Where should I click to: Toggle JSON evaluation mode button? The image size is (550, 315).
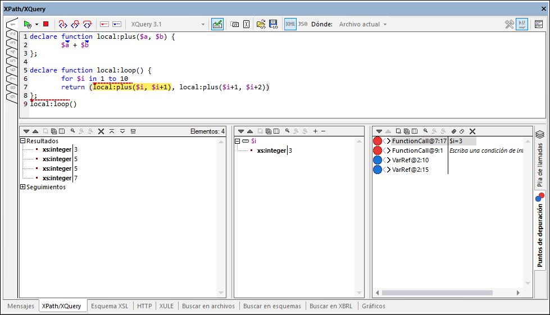click(x=303, y=24)
